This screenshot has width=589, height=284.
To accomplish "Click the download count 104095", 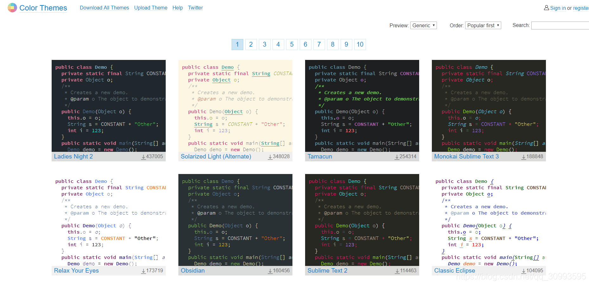I will point(535,271).
